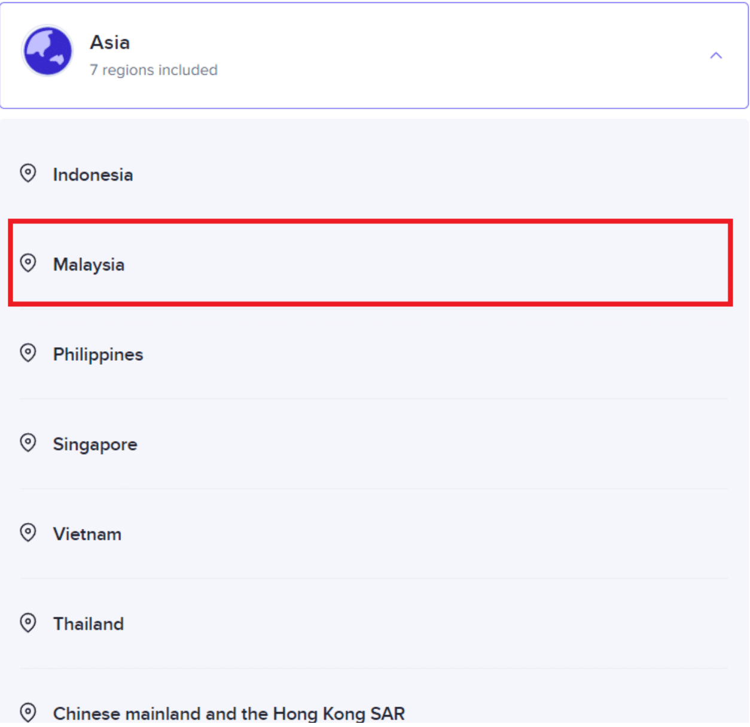This screenshot has height=727, width=750.
Task: Choose the Thailand region entry
Action: coord(89,624)
